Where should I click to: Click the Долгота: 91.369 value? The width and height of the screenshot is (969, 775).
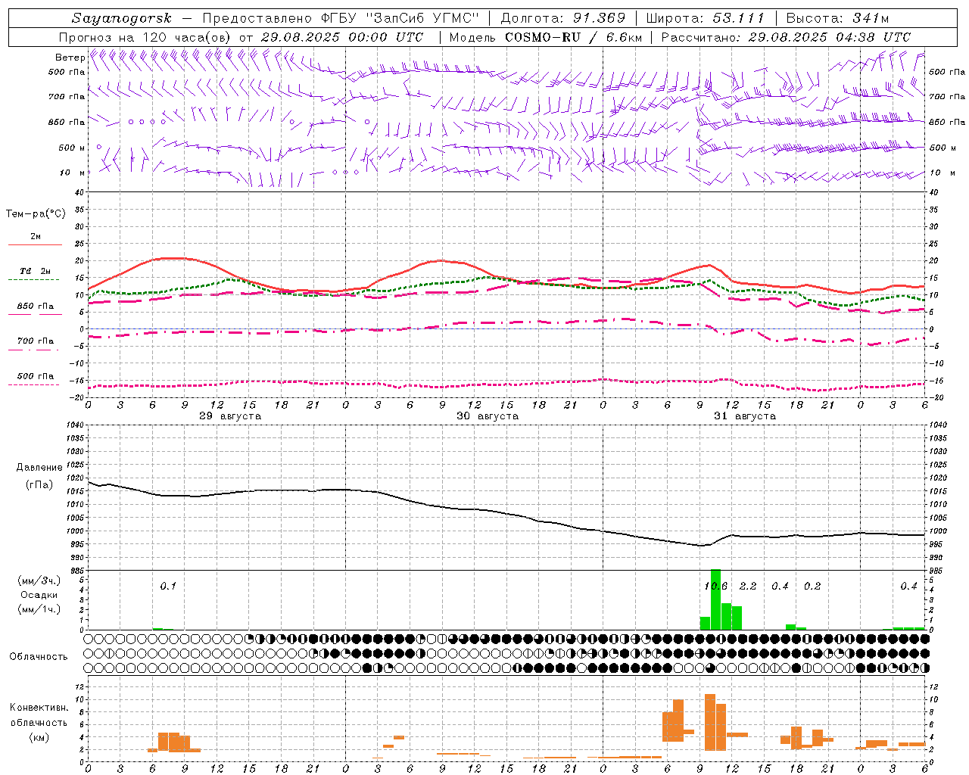point(563,18)
